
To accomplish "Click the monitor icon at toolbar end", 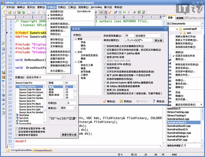I will pos(143,12).
